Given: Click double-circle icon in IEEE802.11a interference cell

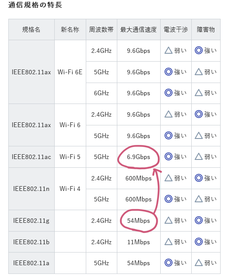Looking at the screenshot, I should pyautogui.click(x=168, y=263).
